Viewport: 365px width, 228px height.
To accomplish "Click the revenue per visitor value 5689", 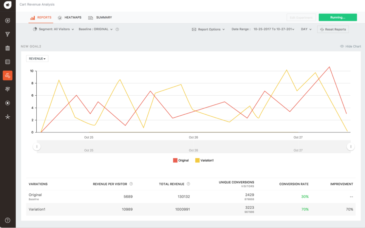I will pos(128,197).
